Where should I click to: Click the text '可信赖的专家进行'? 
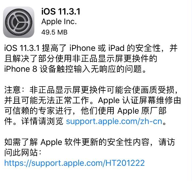point(38,111)
